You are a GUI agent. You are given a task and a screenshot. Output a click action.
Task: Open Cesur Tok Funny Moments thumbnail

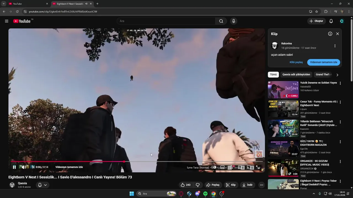283,109
